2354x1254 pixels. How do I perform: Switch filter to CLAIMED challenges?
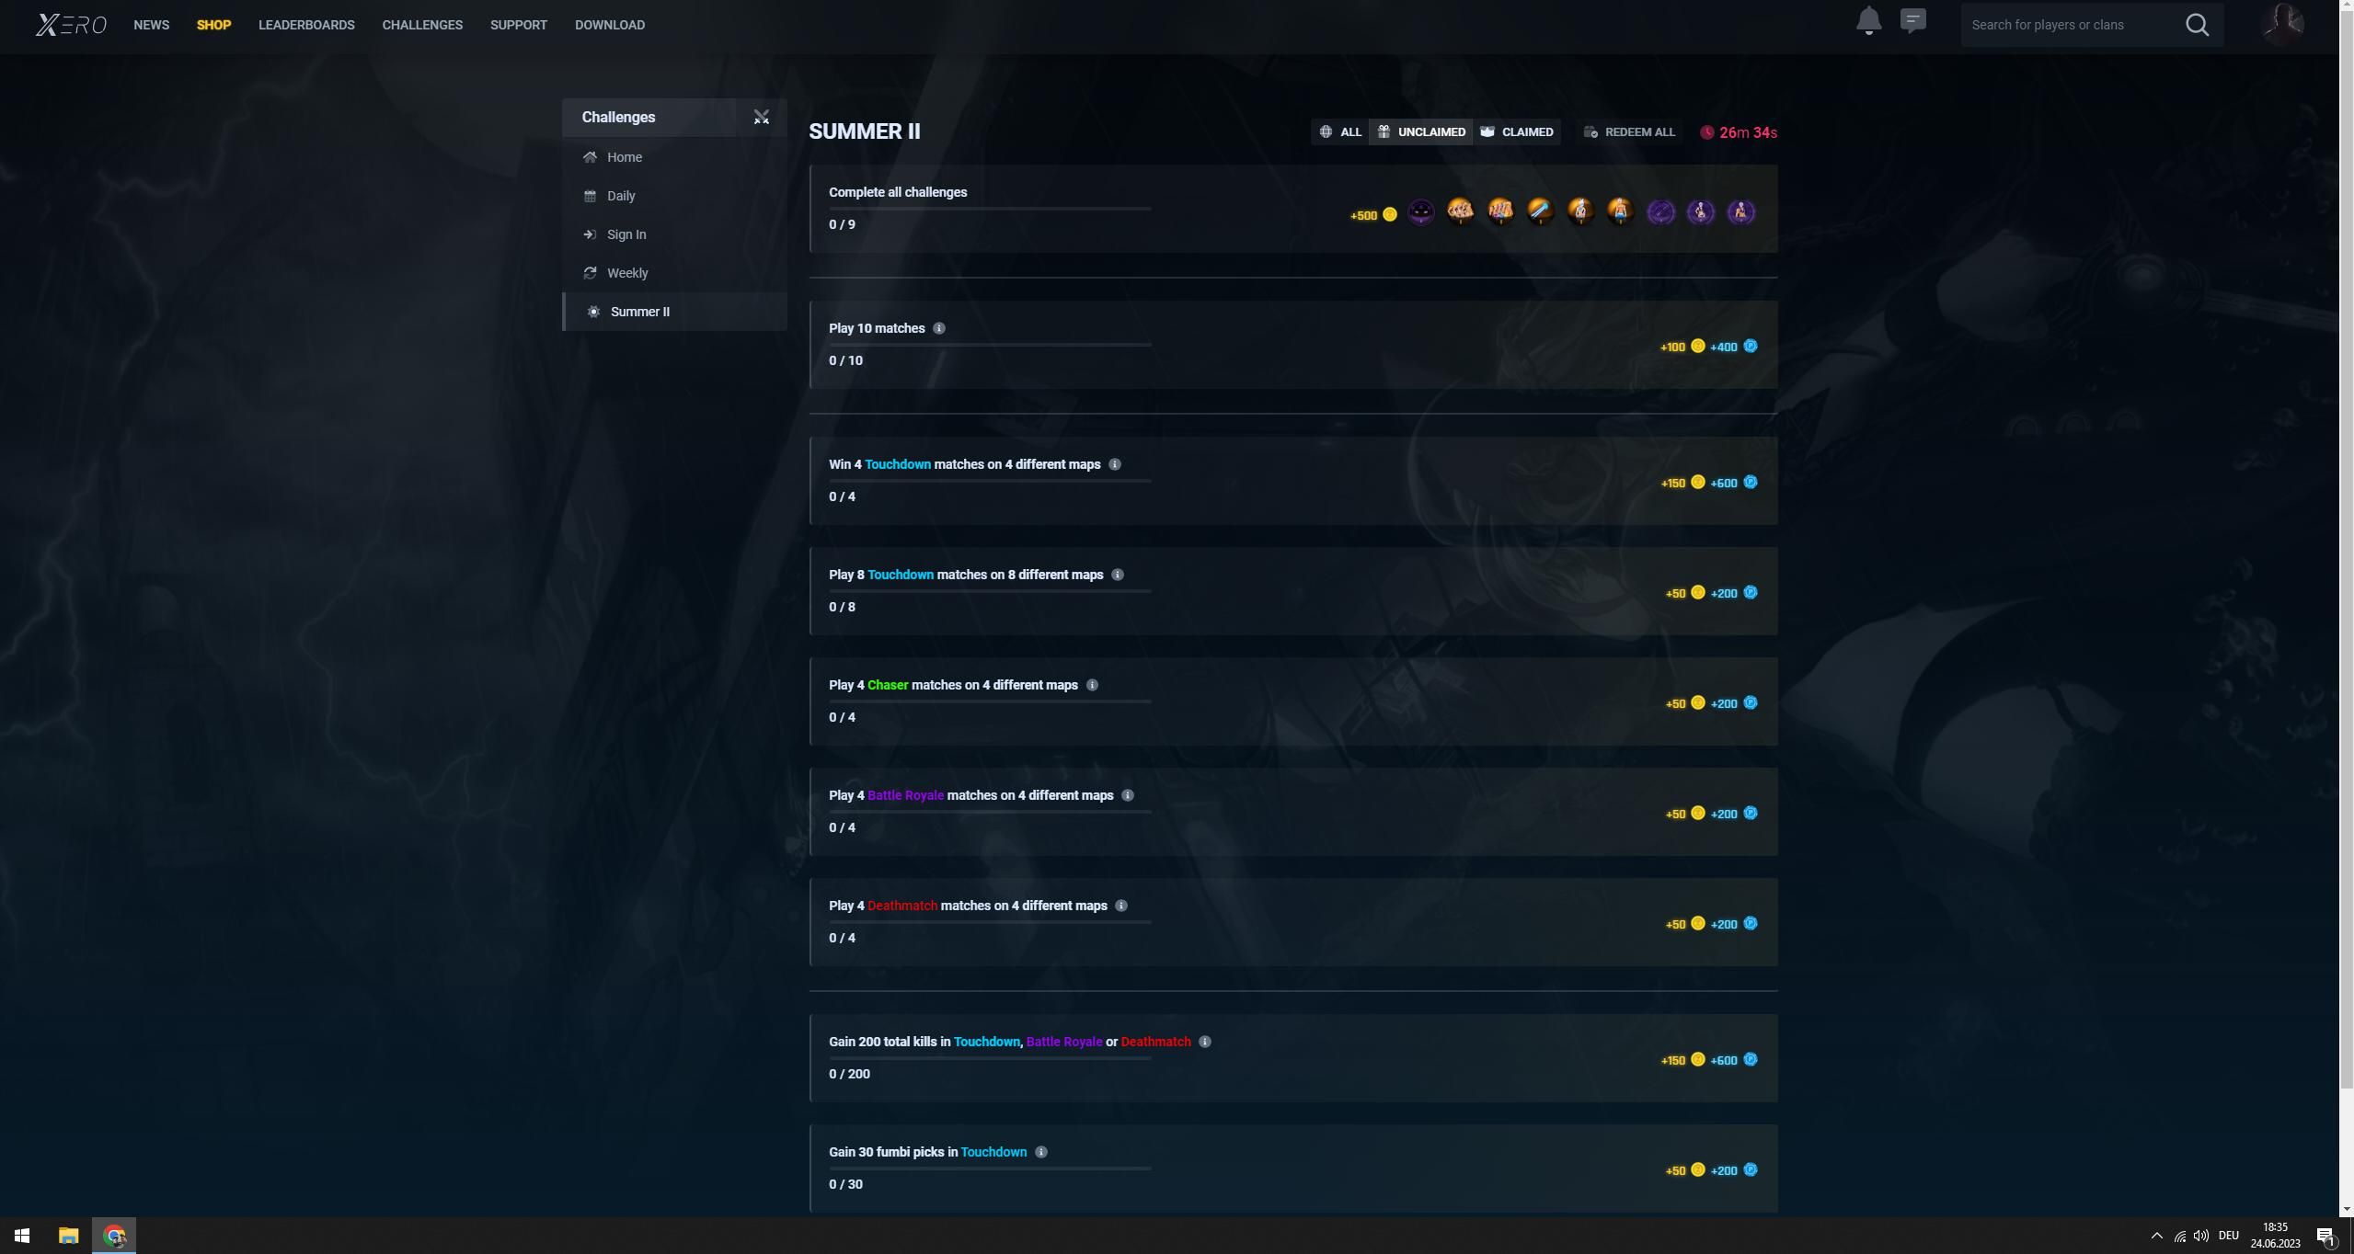(x=1516, y=132)
